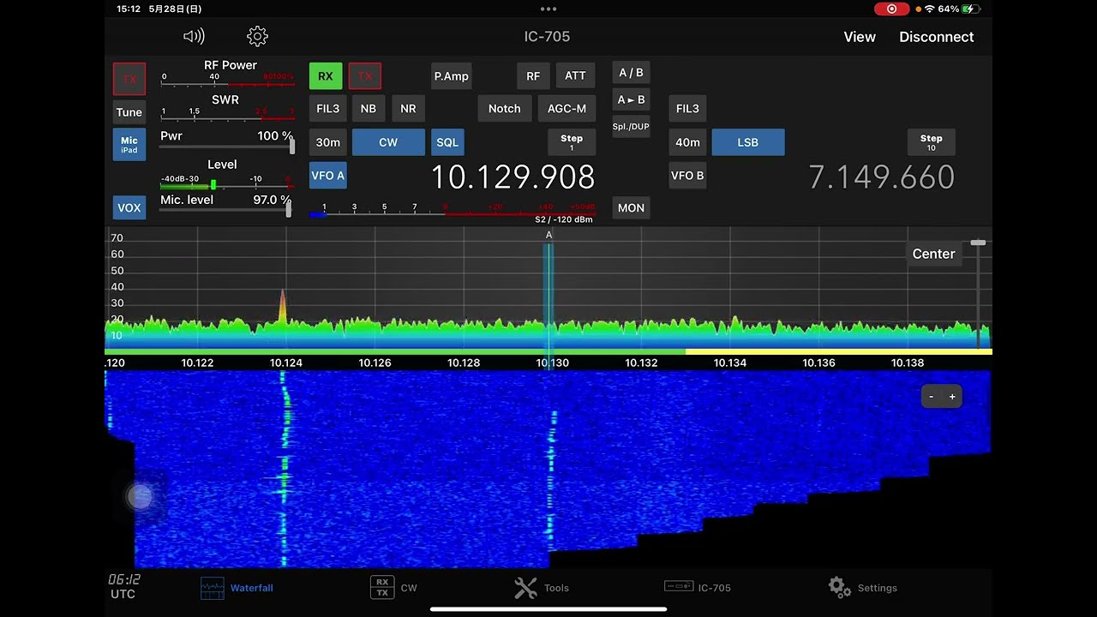
Task: Switch to the CW tab
Action: tap(393, 588)
